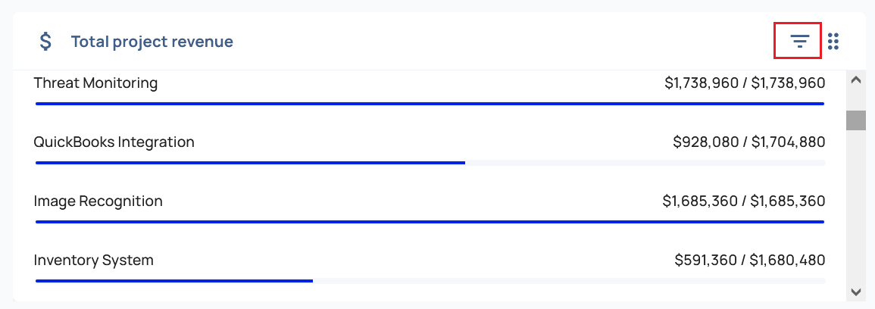Viewport: 875px width, 309px height.
Task: Click the Total project revenue title
Action: click(152, 42)
